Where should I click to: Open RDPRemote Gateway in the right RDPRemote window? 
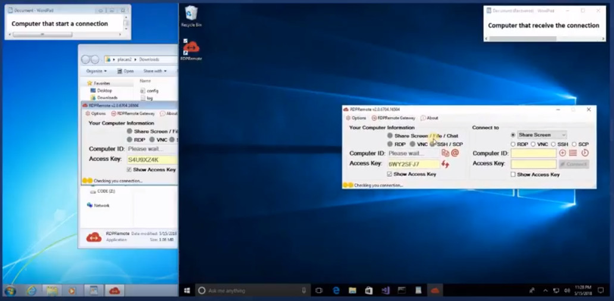click(393, 118)
